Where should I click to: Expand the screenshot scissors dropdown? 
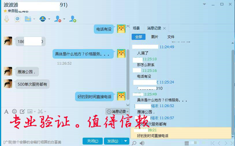pos(45,111)
